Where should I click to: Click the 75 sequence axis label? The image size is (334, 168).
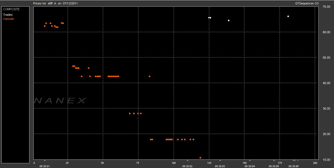tap(138, 163)
